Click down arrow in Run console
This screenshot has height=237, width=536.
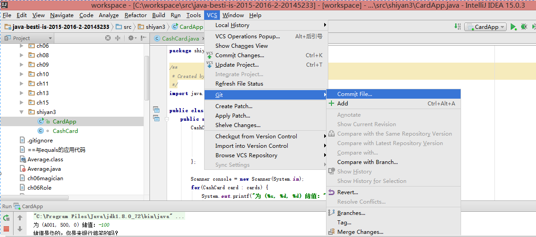[x=20, y=228]
